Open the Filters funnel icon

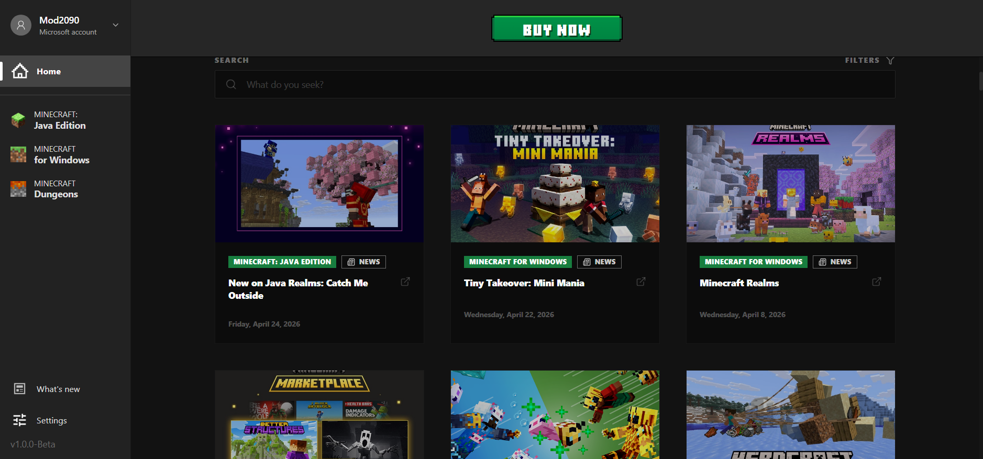890,61
